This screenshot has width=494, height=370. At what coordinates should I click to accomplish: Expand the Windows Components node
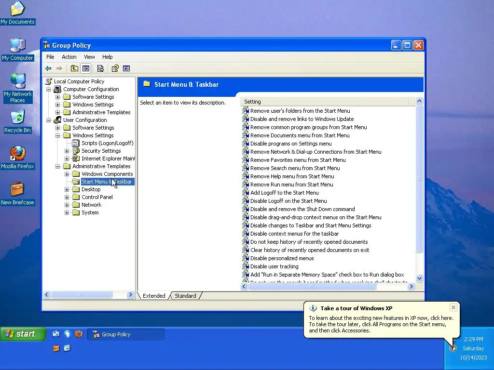click(x=67, y=174)
